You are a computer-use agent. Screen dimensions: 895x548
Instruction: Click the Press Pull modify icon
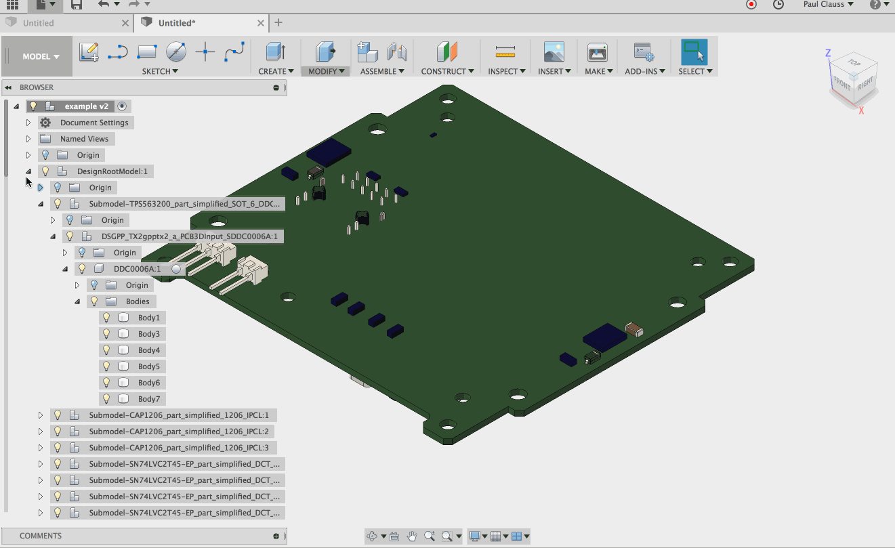[x=325, y=52]
